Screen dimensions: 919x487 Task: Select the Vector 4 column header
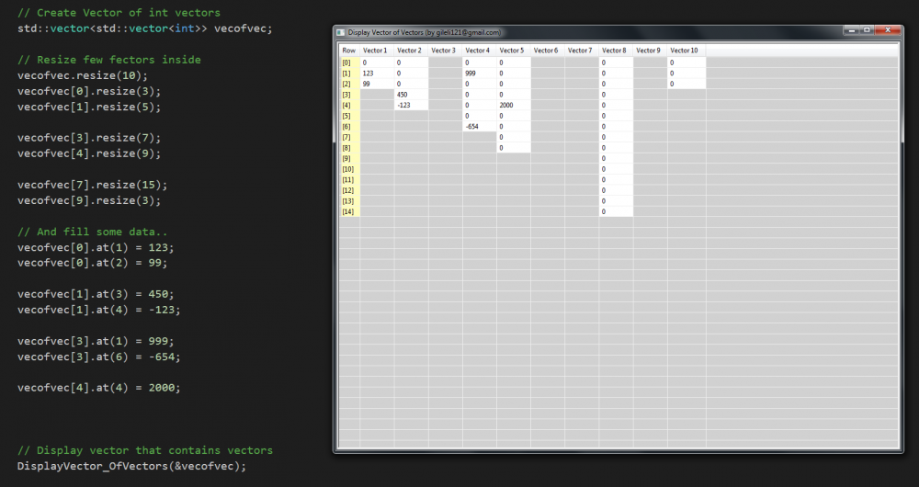(478, 51)
